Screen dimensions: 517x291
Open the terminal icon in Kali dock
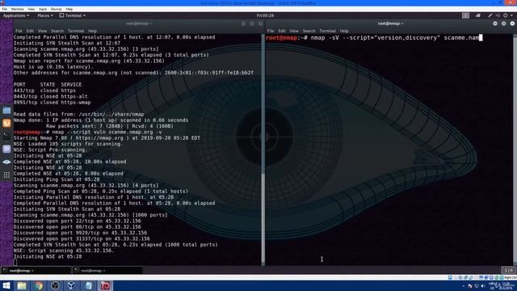(x=6, y=136)
